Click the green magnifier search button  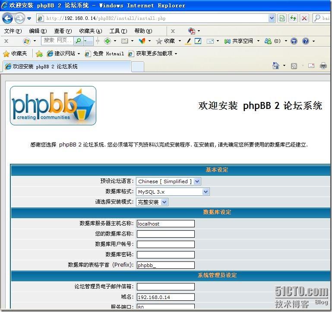pyautogui.click(x=79, y=41)
